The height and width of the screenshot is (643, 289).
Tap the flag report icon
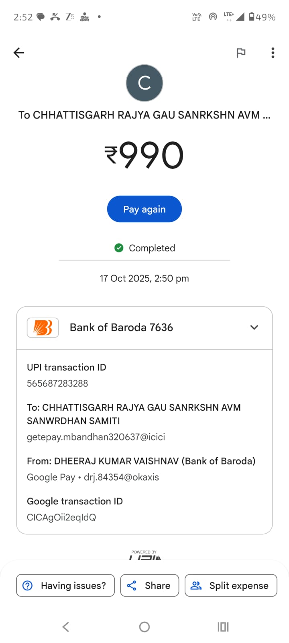pyautogui.click(x=241, y=53)
